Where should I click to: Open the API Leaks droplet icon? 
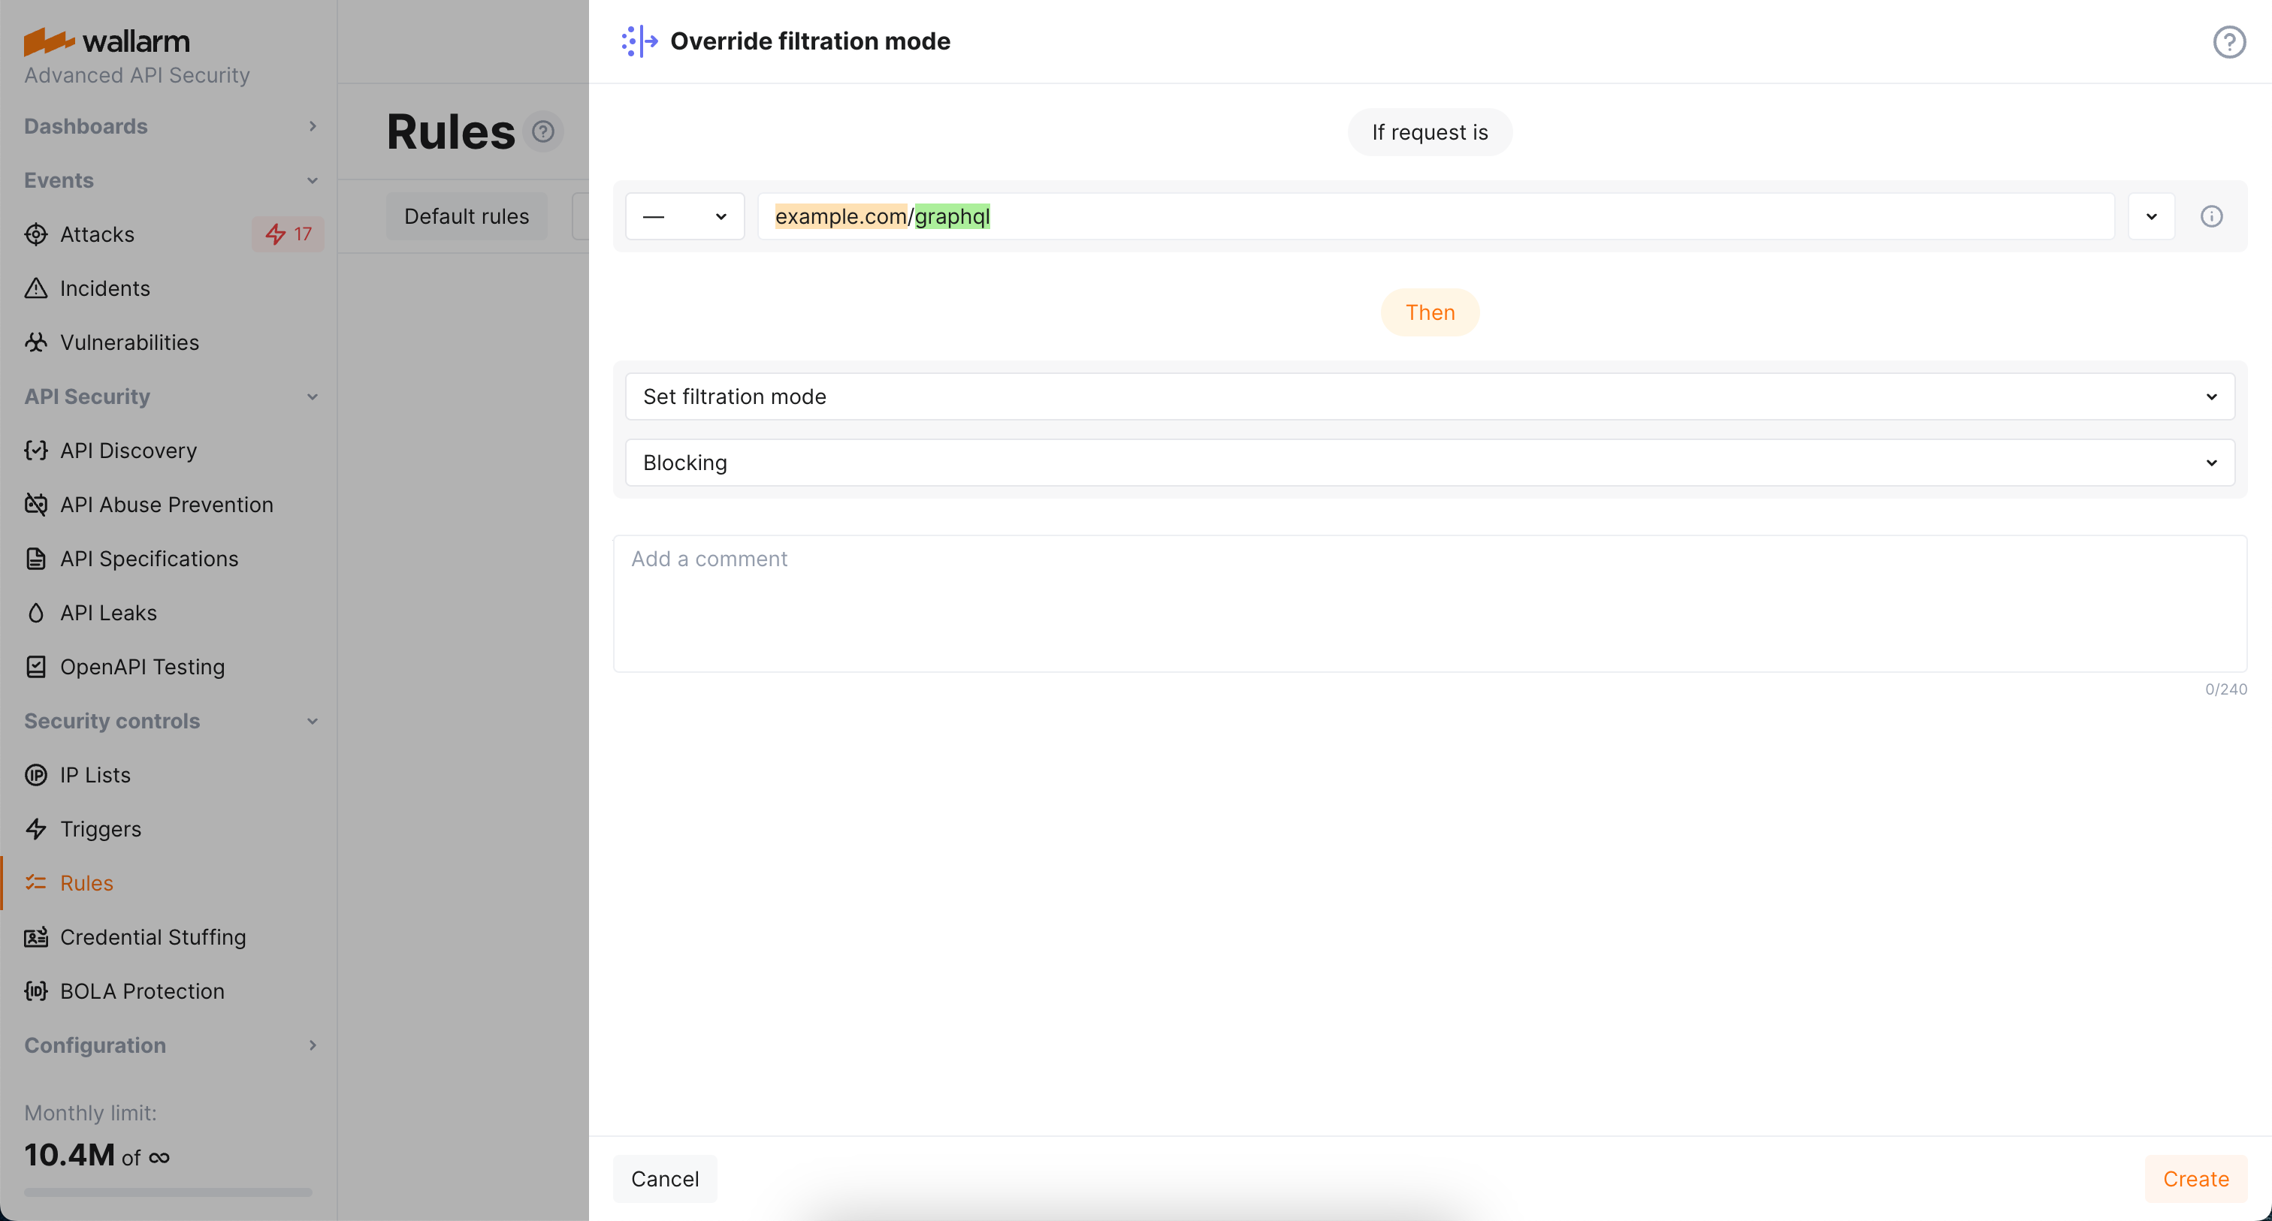[x=35, y=612]
